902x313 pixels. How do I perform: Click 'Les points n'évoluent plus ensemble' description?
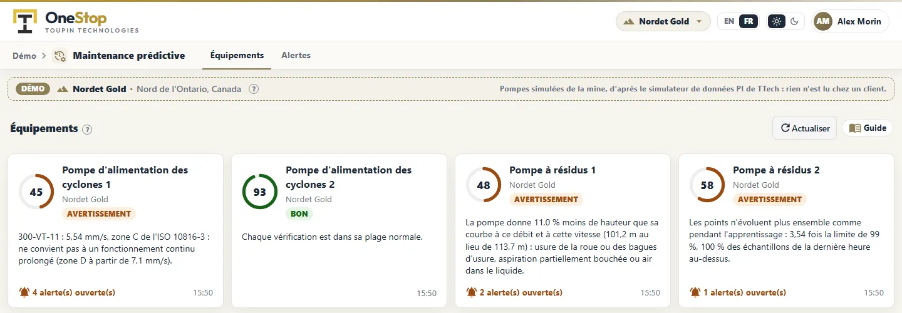tap(783, 240)
